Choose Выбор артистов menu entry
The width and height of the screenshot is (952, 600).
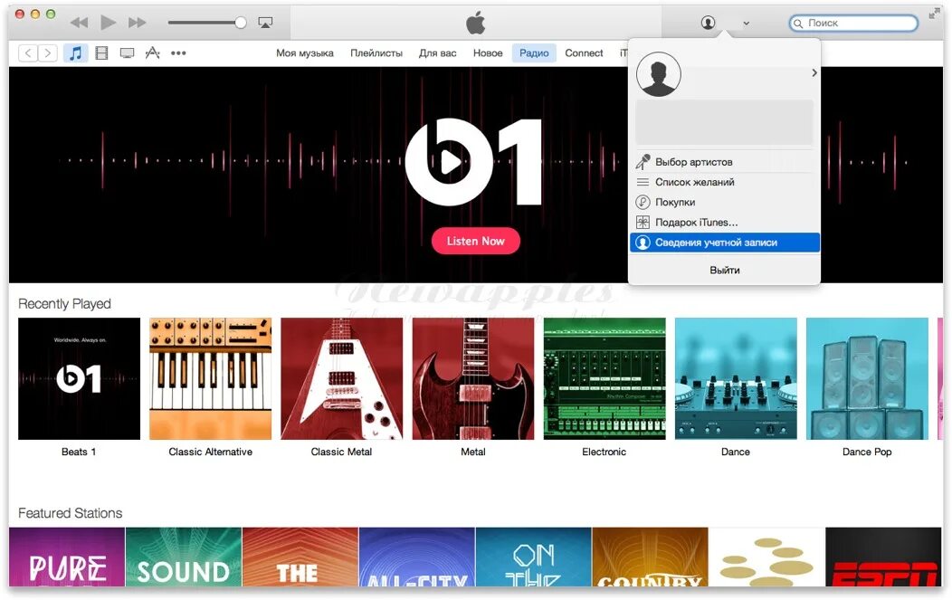724,162
